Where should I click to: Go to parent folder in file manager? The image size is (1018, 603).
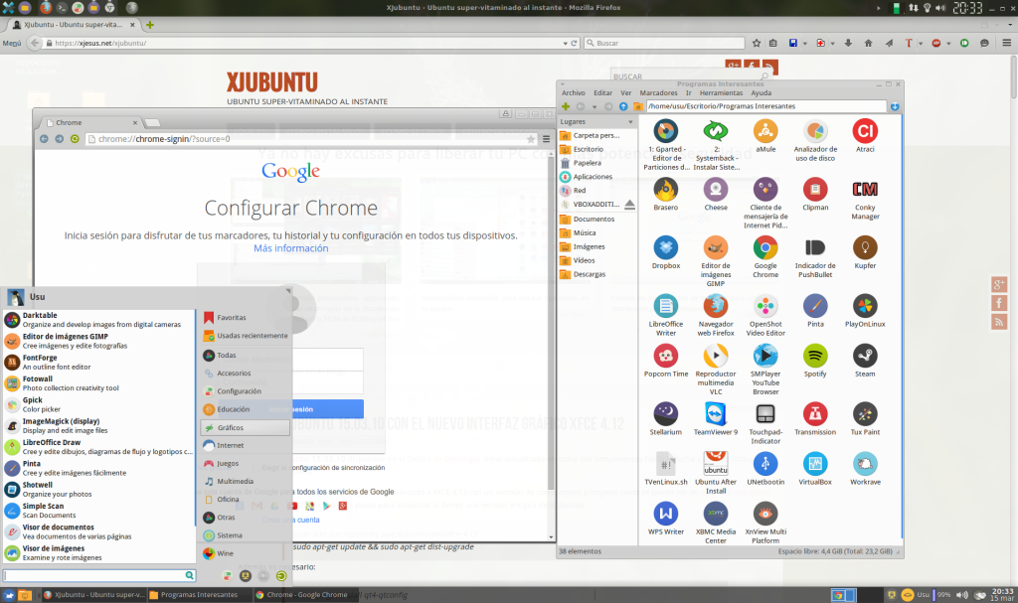pos(623,106)
